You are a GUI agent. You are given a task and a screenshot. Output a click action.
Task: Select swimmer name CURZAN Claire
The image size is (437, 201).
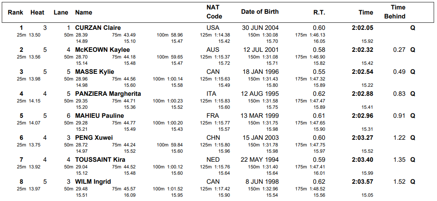click(x=98, y=28)
